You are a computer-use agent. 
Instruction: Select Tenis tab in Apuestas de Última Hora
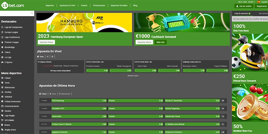tap(53, 94)
